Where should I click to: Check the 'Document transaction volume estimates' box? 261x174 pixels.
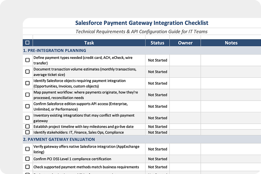tap(27, 72)
